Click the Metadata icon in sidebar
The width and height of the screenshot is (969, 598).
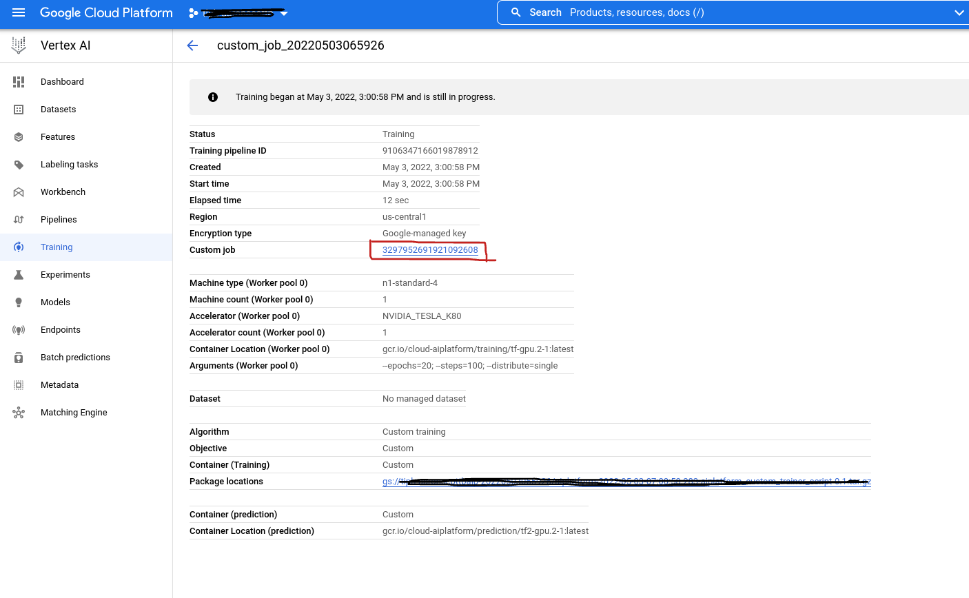(x=19, y=385)
